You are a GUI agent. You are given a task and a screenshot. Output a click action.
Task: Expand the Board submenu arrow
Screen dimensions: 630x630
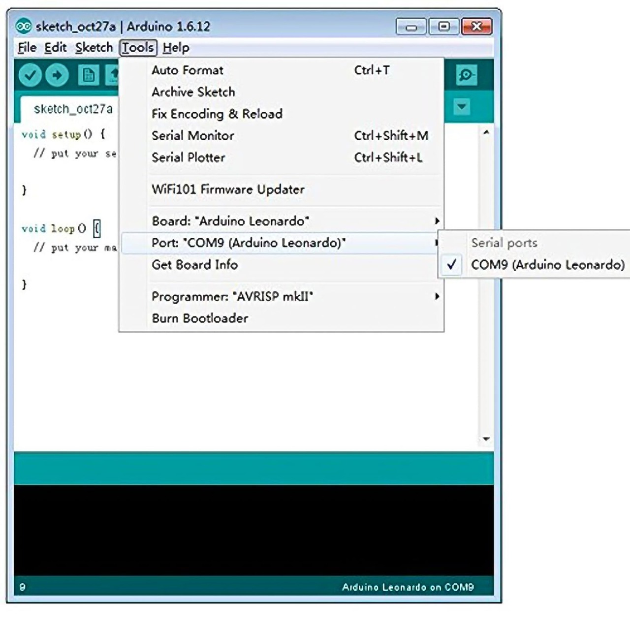437,221
